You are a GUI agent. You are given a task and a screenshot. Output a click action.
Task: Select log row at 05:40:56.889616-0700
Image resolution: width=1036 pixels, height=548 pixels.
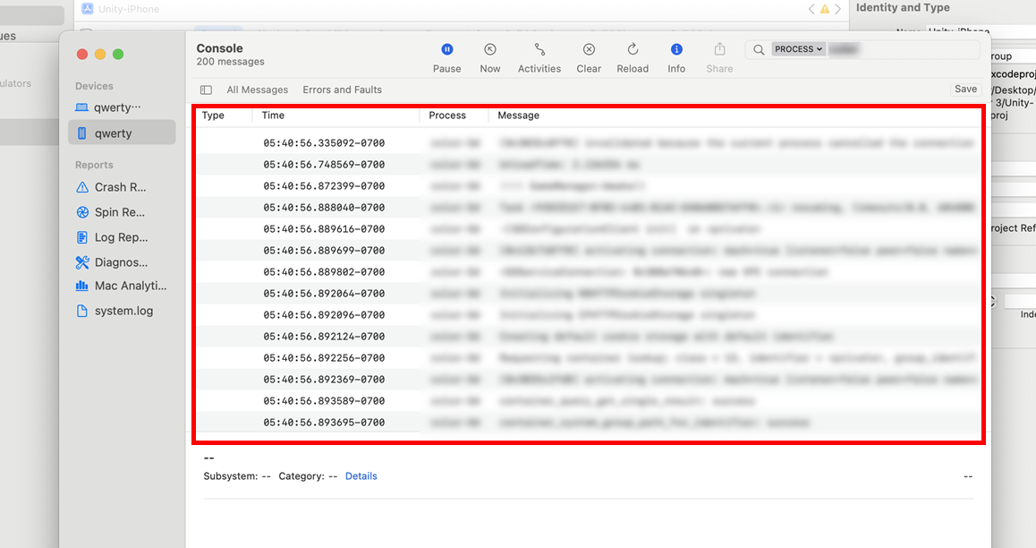tap(588, 228)
